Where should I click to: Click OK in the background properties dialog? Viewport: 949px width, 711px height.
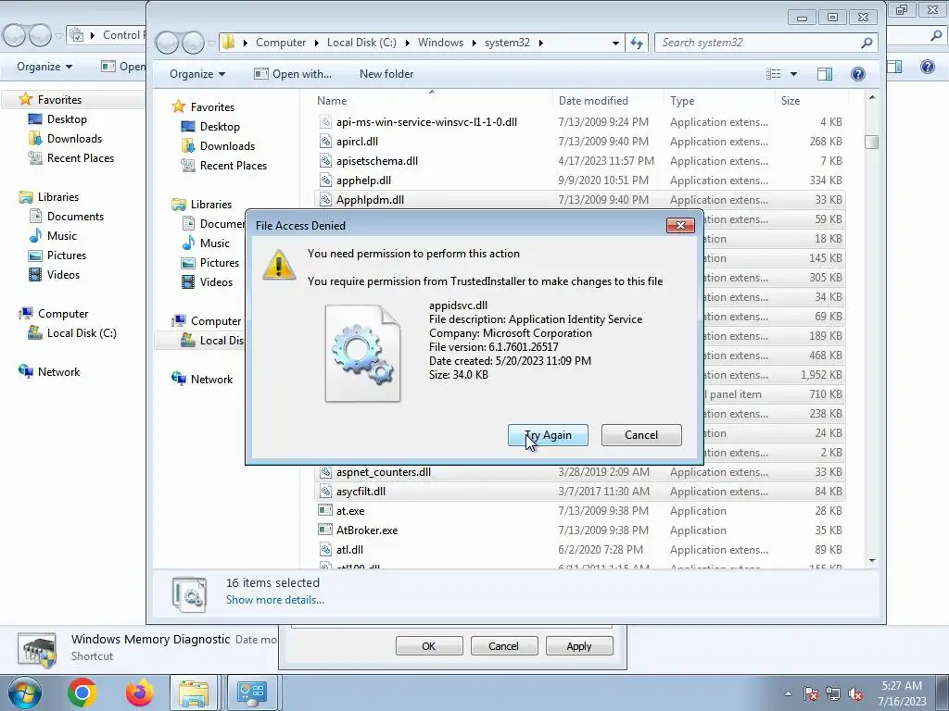click(x=429, y=646)
